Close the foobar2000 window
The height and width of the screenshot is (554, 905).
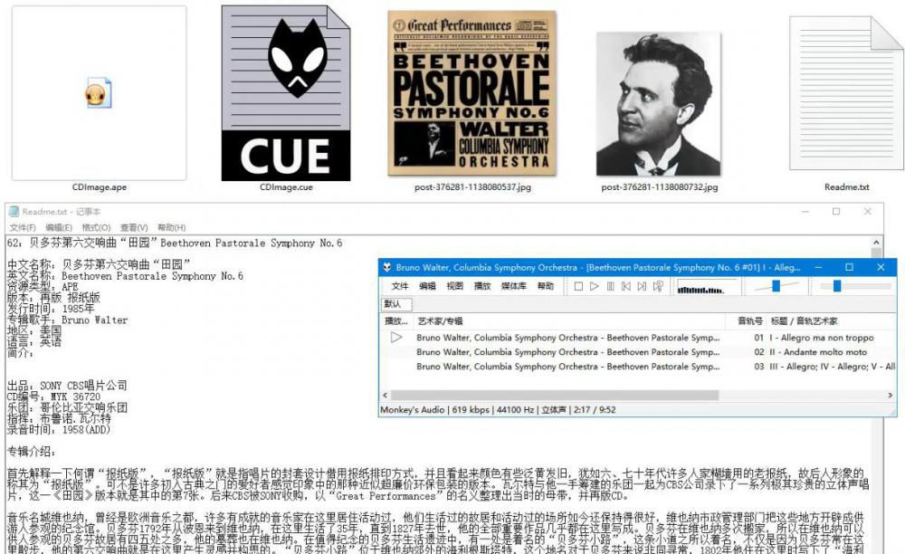(881, 267)
